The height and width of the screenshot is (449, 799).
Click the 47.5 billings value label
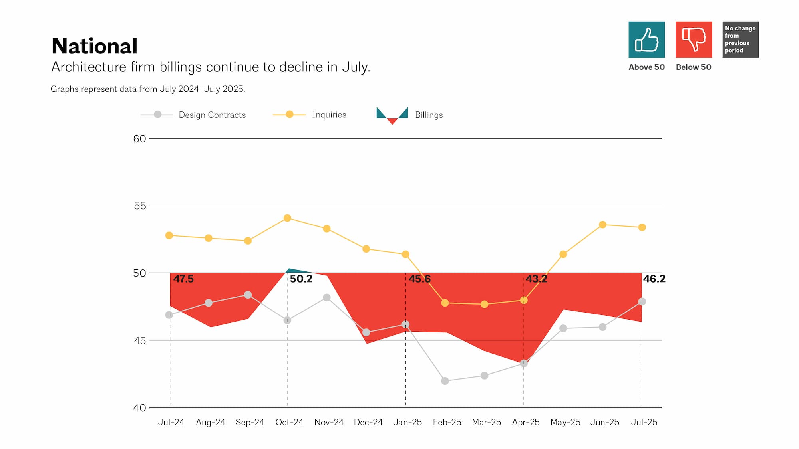(x=183, y=279)
